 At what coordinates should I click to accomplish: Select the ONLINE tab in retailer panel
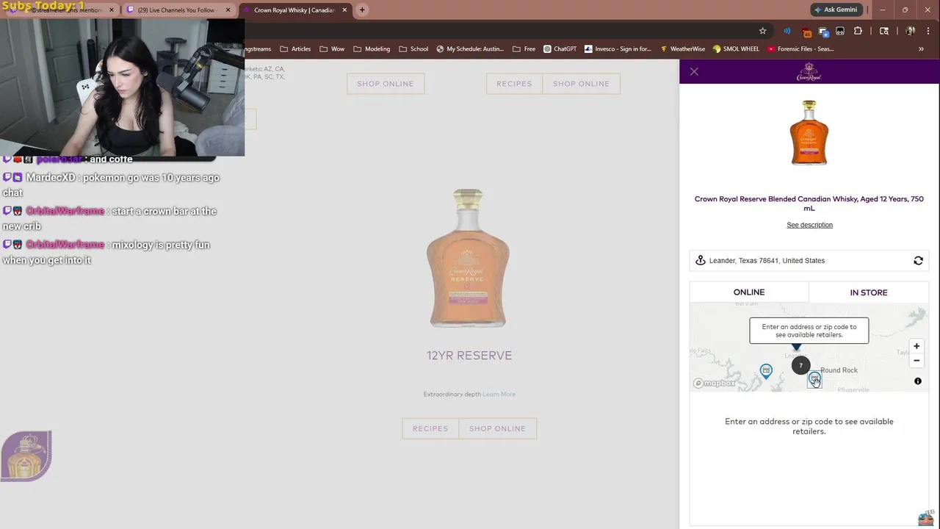coord(749,292)
